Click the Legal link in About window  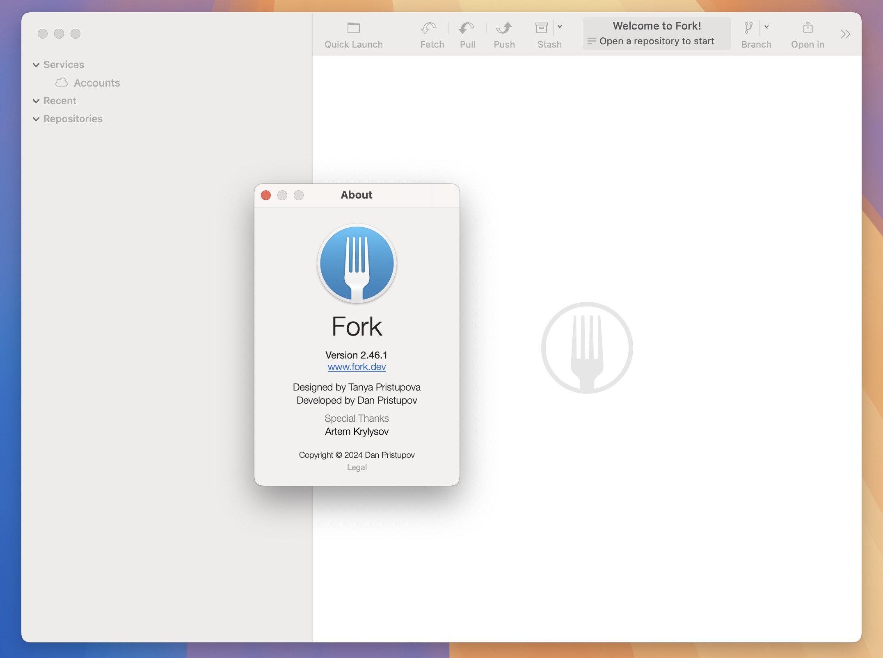click(x=357, y=467)
